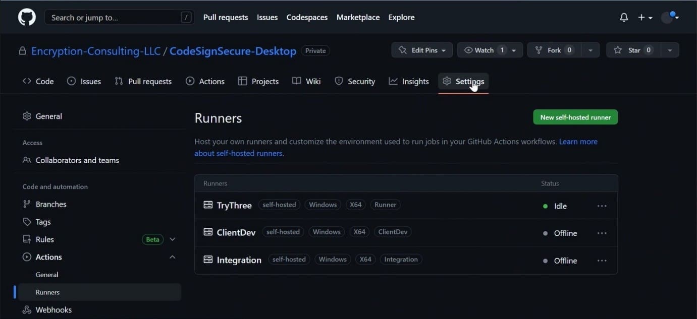Image resolution: width=697 pixels, height=319 pixels.
Task: Focus the Search or jump to field
Action: pos(119,18)
